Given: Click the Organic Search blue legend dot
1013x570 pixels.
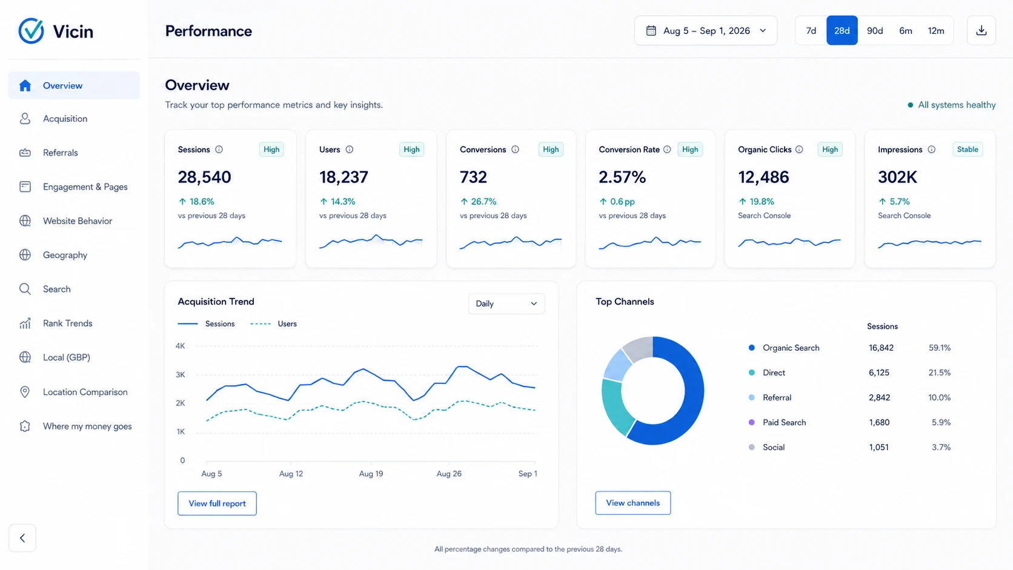Looking at the screenshot, I should tap(752, 348).
